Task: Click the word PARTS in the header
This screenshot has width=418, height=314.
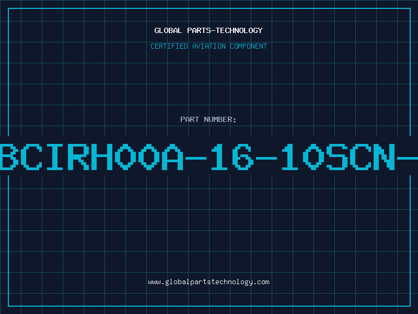Action: click(199, 30)
